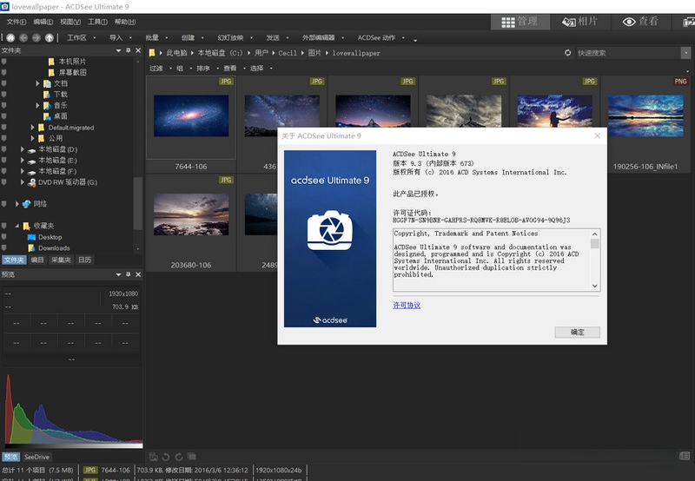Click the Desktop favorite icon
Viewport: 695px width, 481px height.
point(31,237)
